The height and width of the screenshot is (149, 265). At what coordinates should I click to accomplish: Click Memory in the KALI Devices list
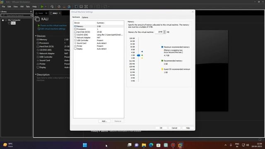43,40
